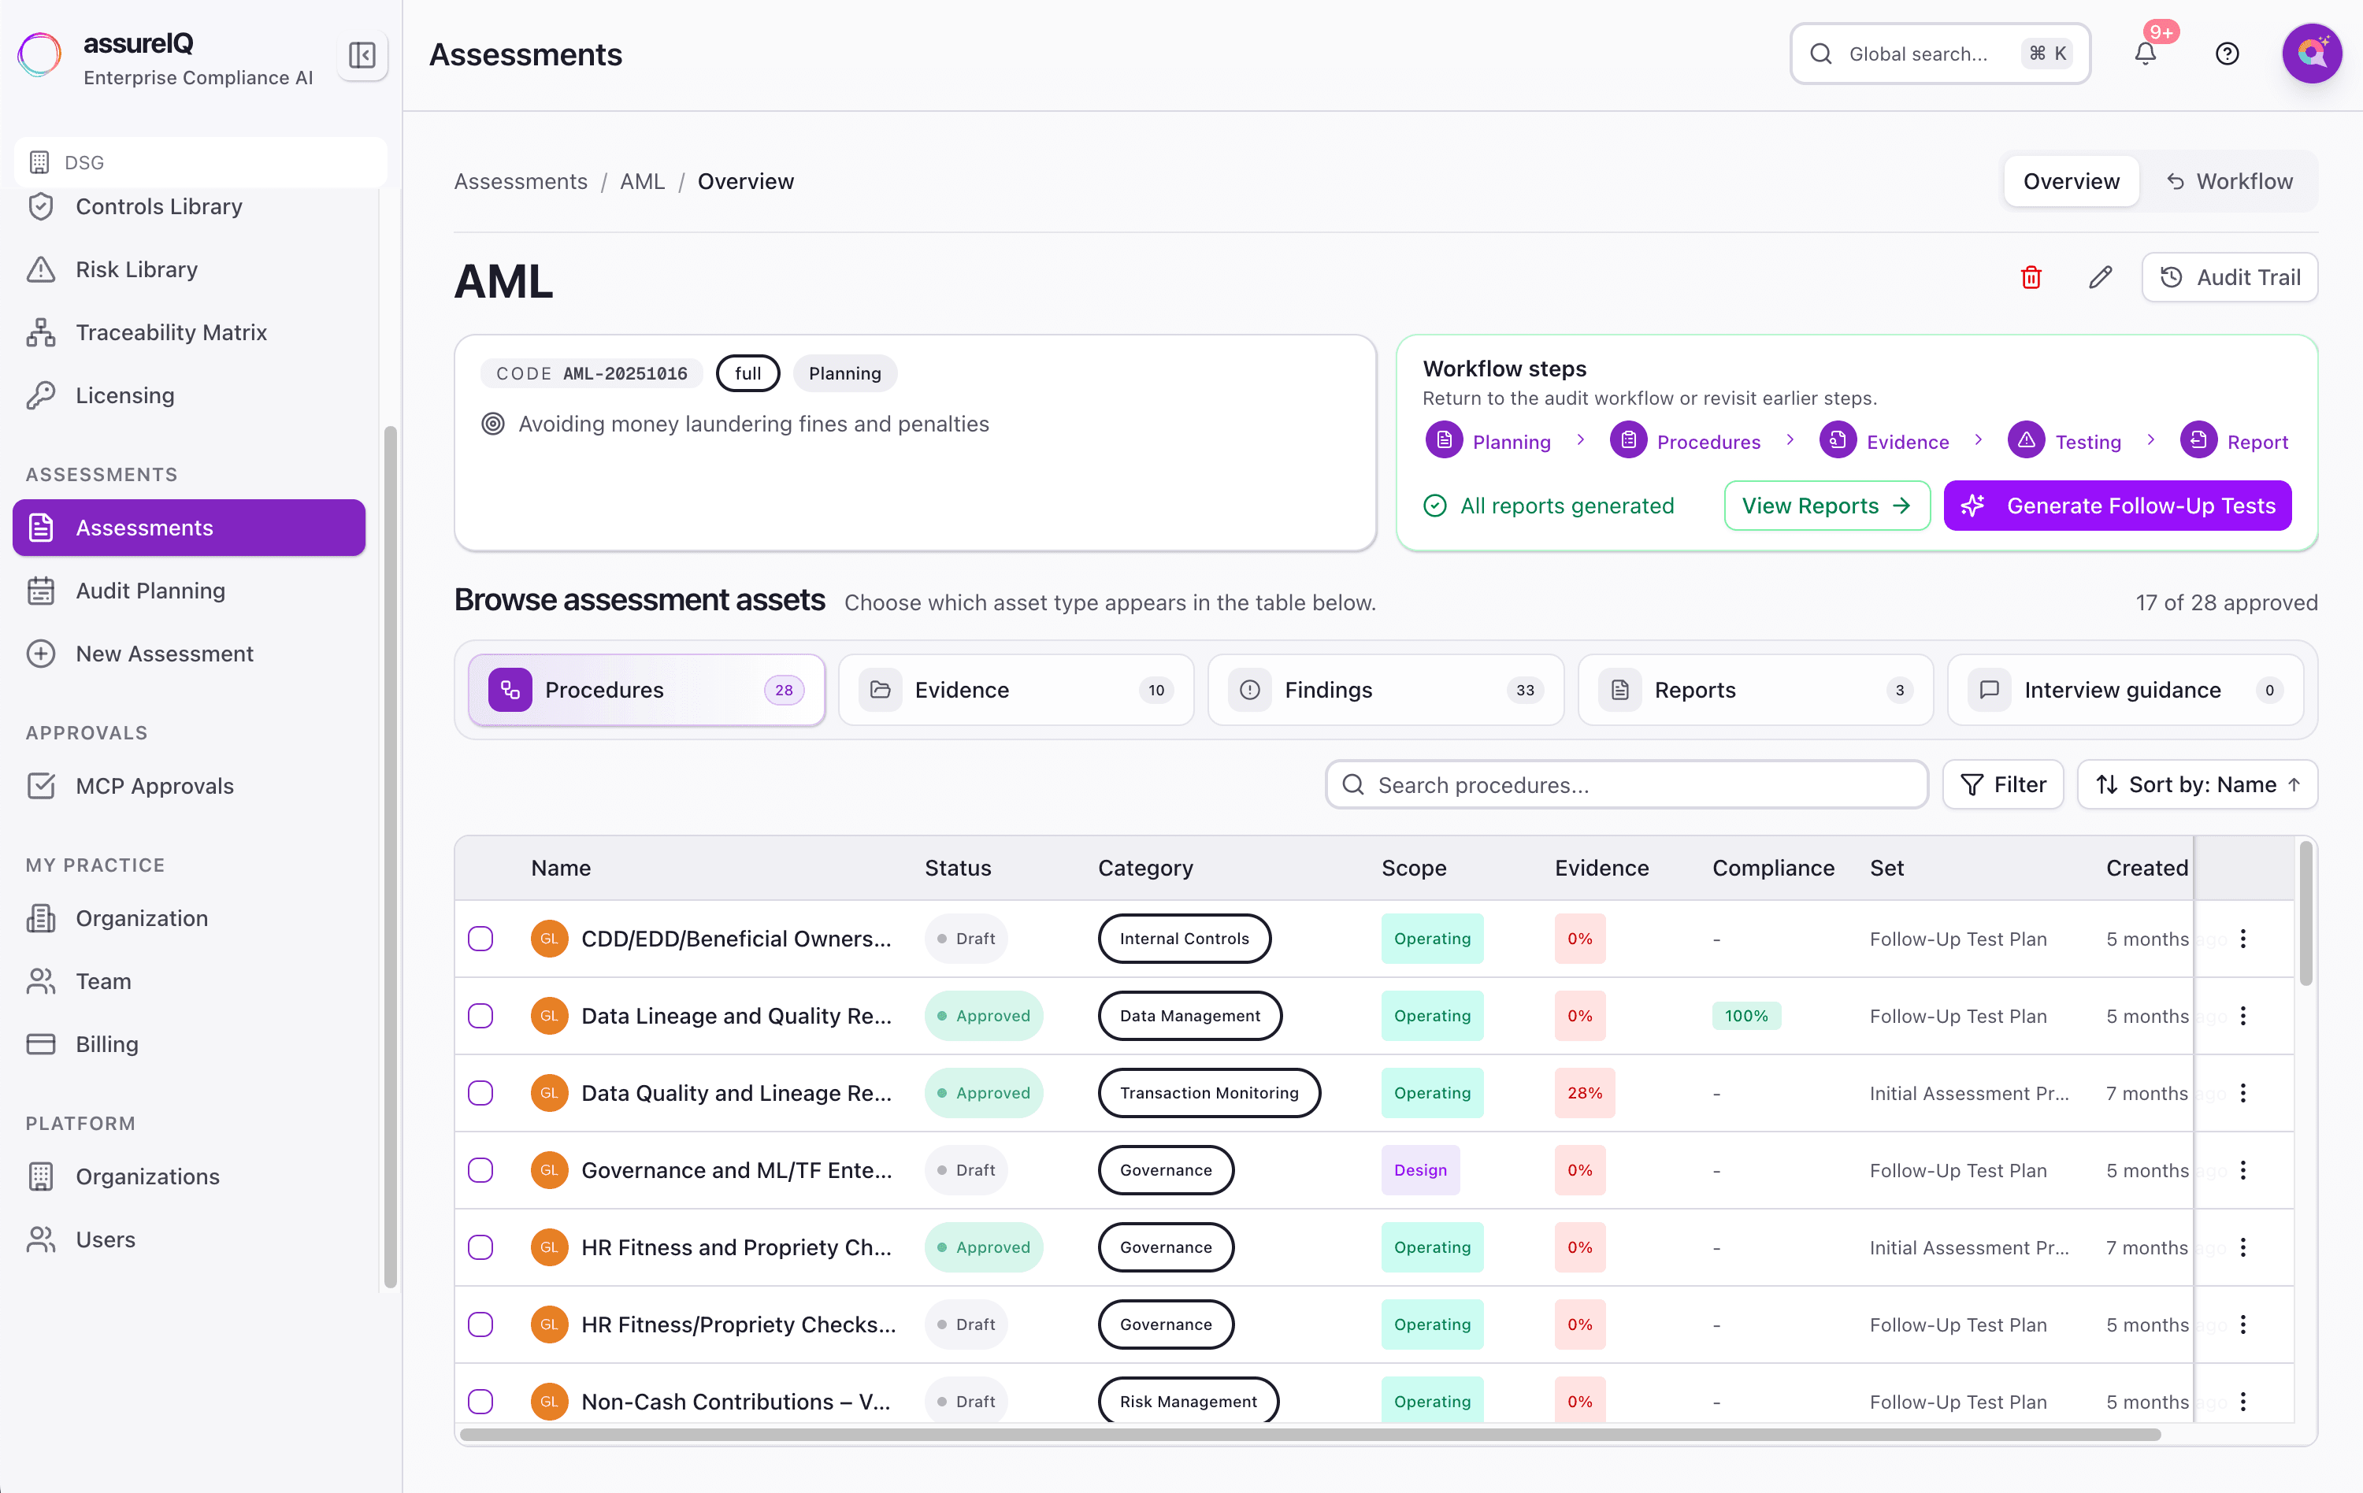The image size is (2363, 1493).
Task: Select Governance and ML/TF row checkbox
Action: point(480,1170)
